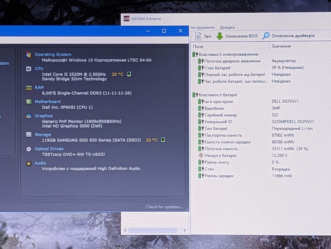Click the 119GB SAMSUNG SSD 830 Series text
Screen dimensions: 331x249
pyautogui.click(x=92, y=140)
